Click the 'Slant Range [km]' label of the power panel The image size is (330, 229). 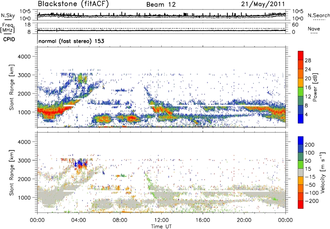(x=12, y=87)
